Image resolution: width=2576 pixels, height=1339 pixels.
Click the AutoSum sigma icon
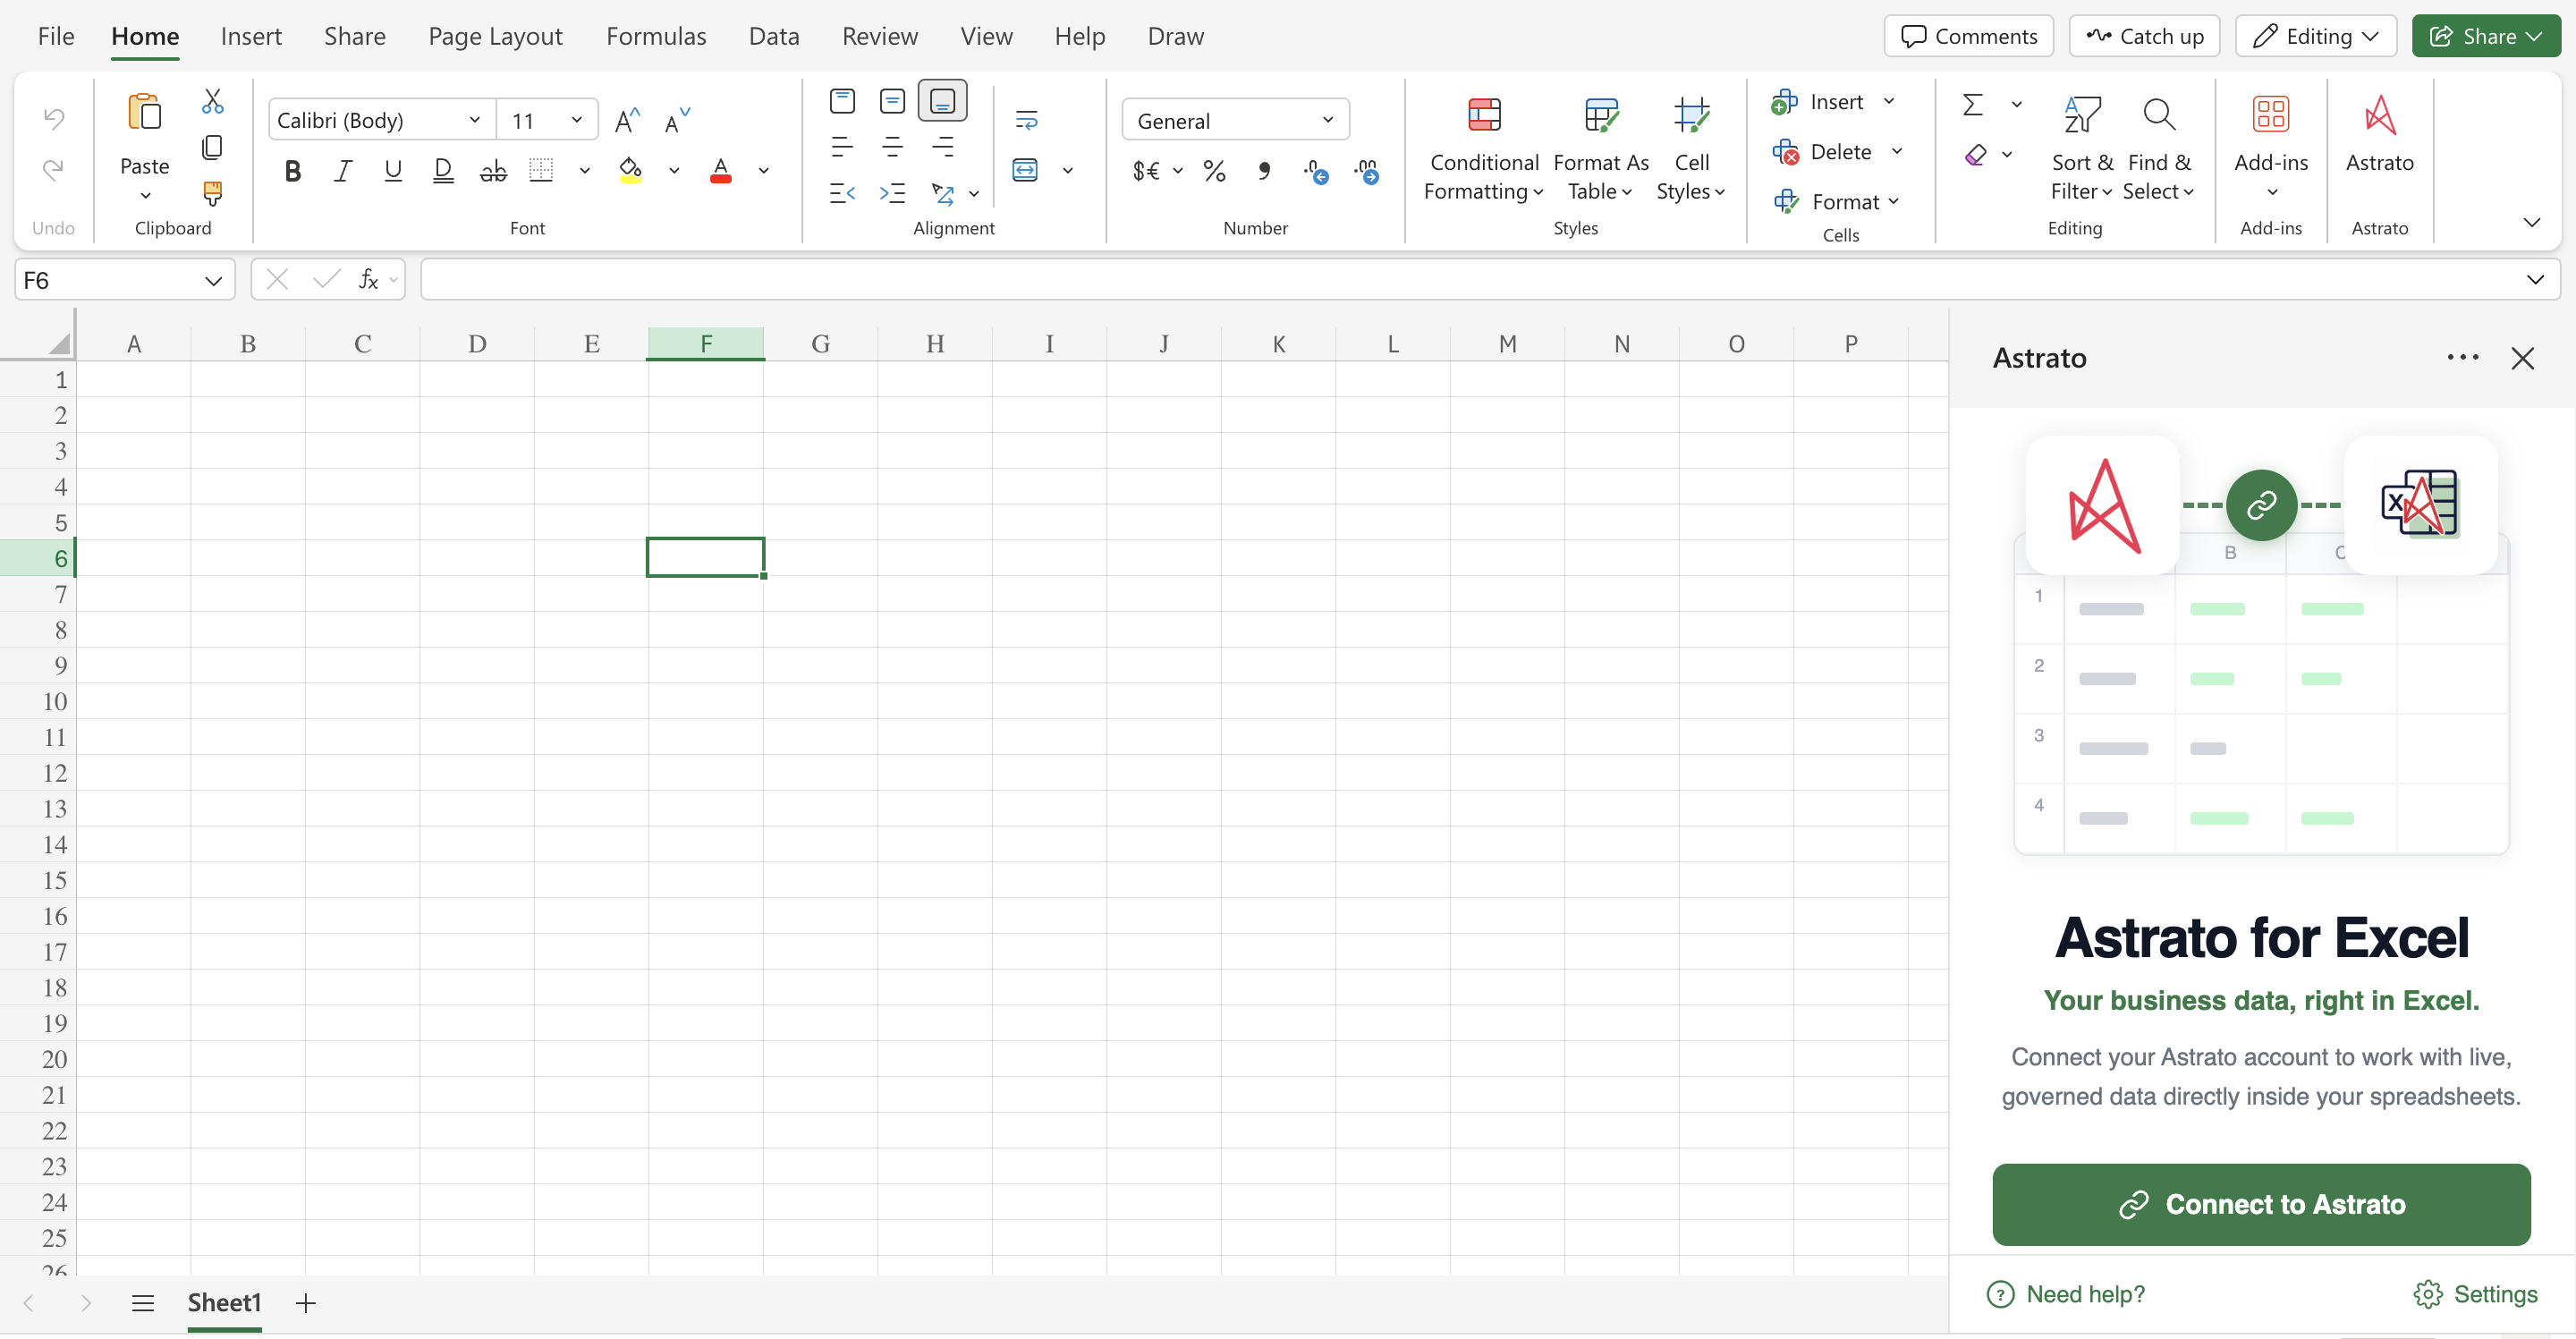[1972, 104]
